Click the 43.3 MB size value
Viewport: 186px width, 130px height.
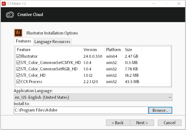(x=132, y=82)
